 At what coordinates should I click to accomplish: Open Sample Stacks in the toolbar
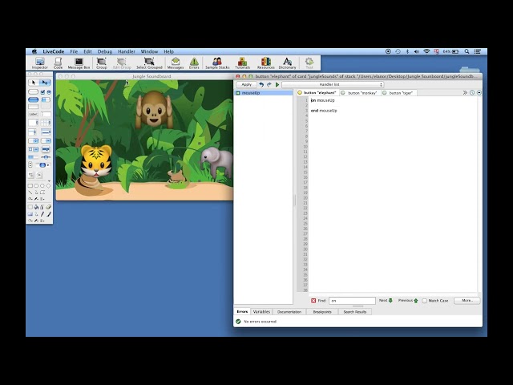pyautogui.click(x=217, y=63)
